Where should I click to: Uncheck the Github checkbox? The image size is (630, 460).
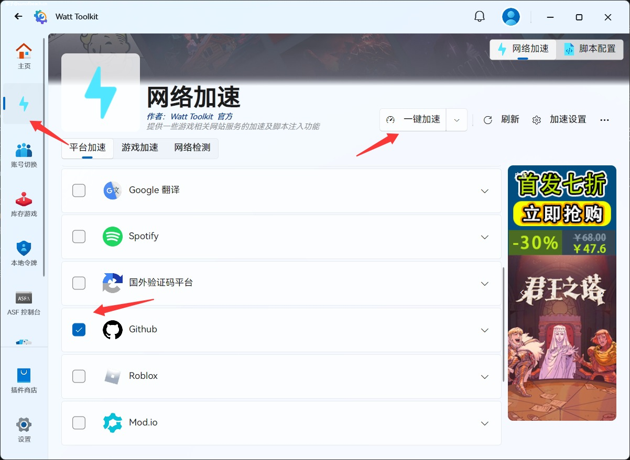point(79,330)
